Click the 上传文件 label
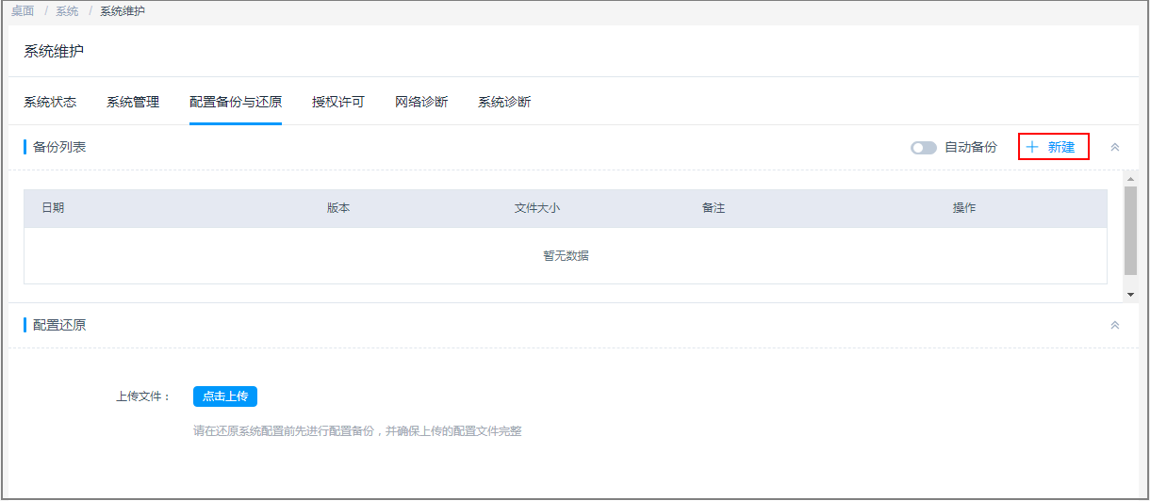The height and width of the screenshot is (501, 1150). [x=143, y=396]
